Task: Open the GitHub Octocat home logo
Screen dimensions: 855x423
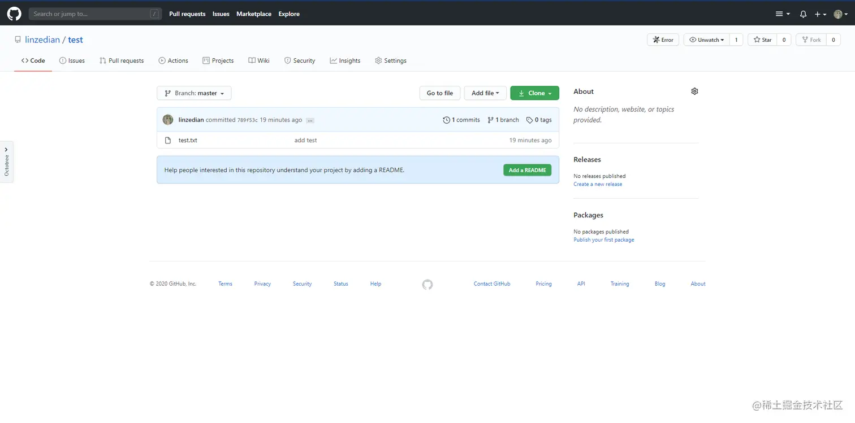Action: pyautogui.click(x=14, y=14)
